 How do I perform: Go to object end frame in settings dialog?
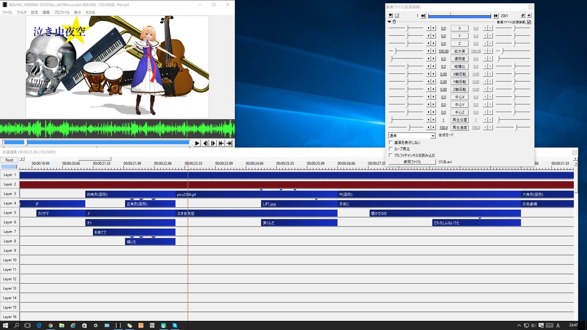[496, 16]
